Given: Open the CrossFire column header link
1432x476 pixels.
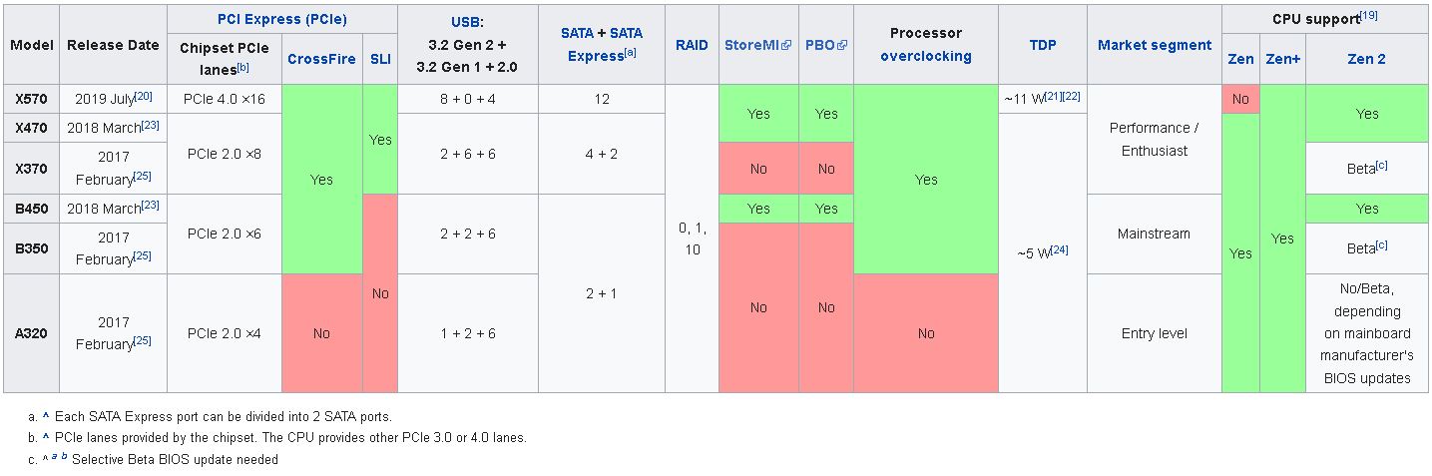Looking at the screenshot, I should (321, 59).
